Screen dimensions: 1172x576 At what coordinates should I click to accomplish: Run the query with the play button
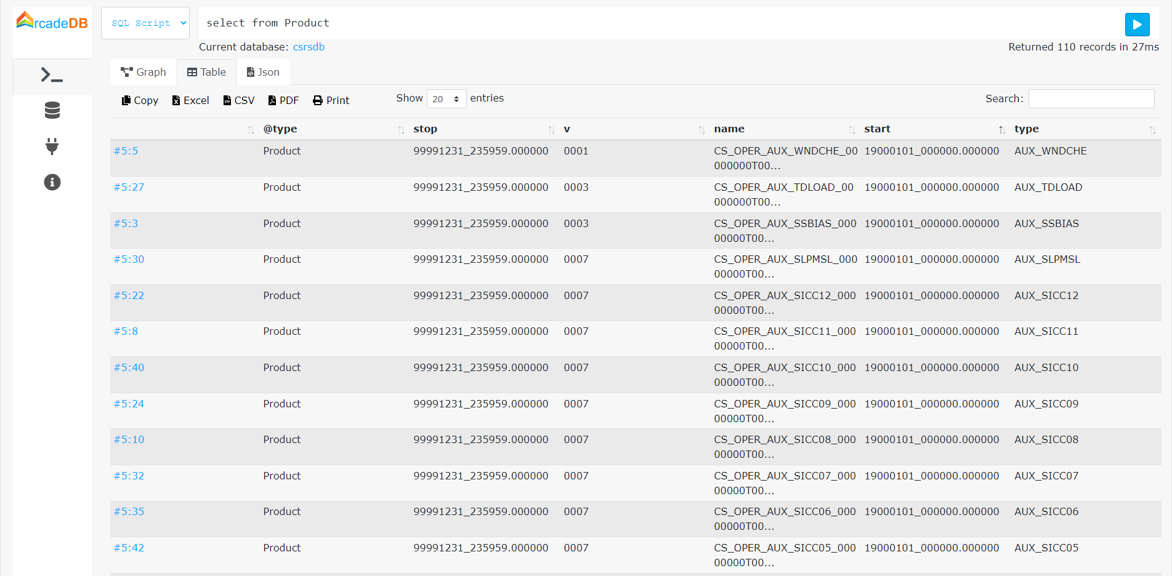point(1137,25)
